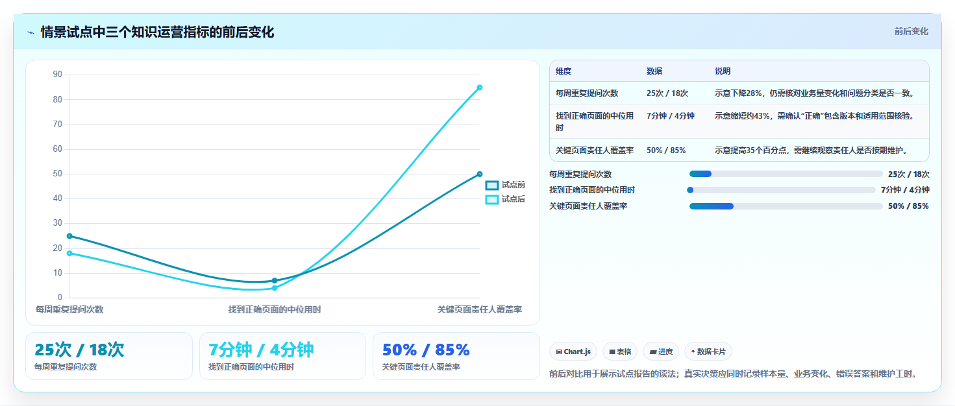The image size is (955, 406).
Task: Open the 7分钟 / 4分钟 data card
Action: 283,356
